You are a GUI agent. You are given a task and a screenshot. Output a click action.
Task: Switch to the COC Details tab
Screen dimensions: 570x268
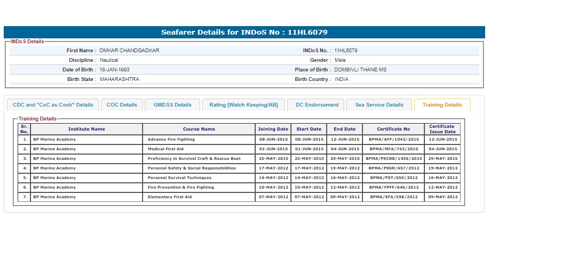pos(122,105)
